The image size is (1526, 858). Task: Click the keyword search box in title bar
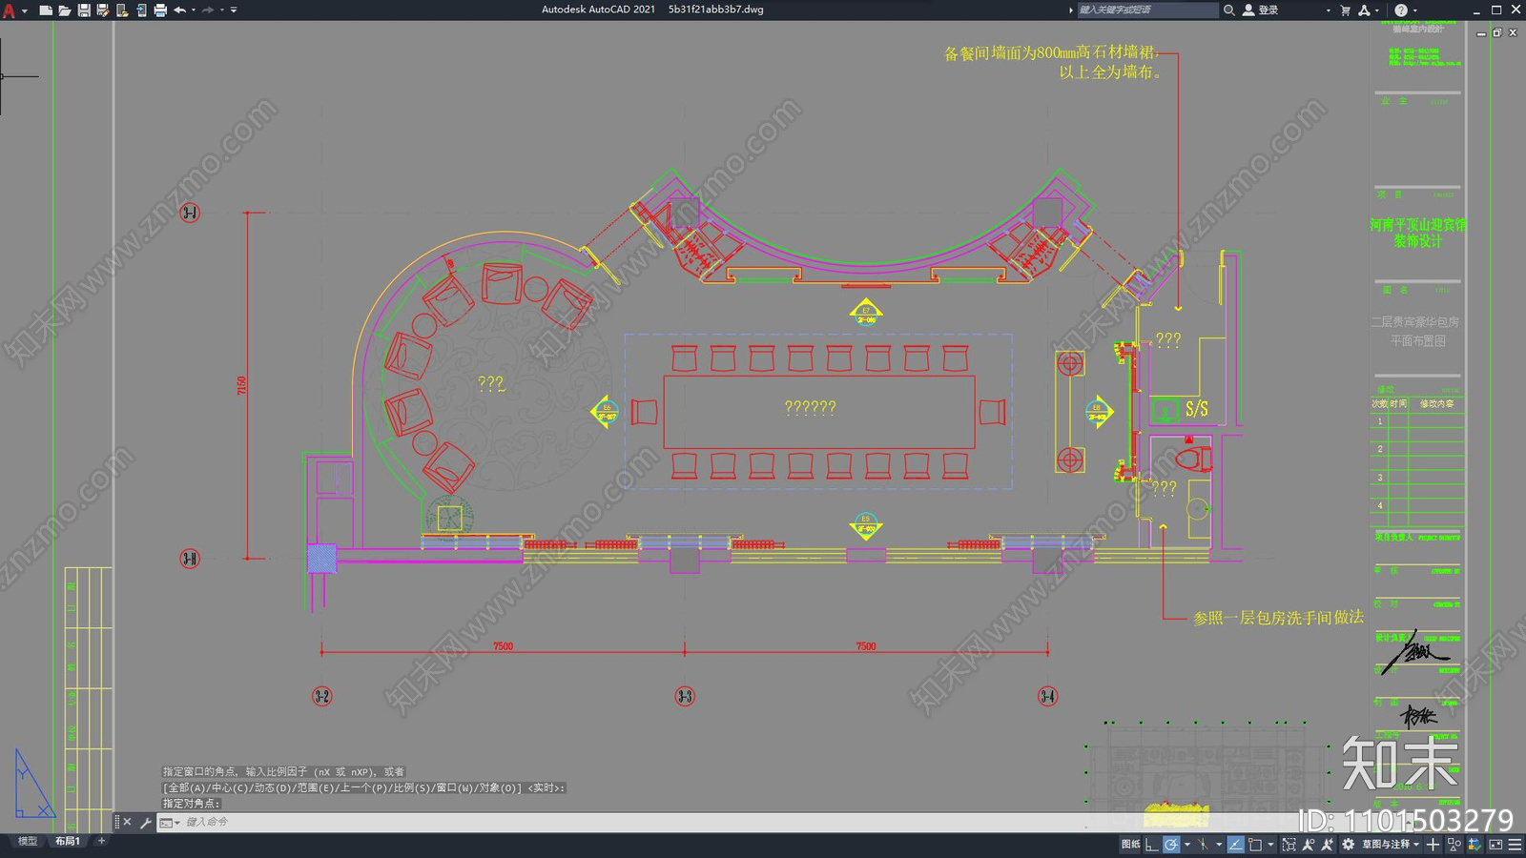1147,10
